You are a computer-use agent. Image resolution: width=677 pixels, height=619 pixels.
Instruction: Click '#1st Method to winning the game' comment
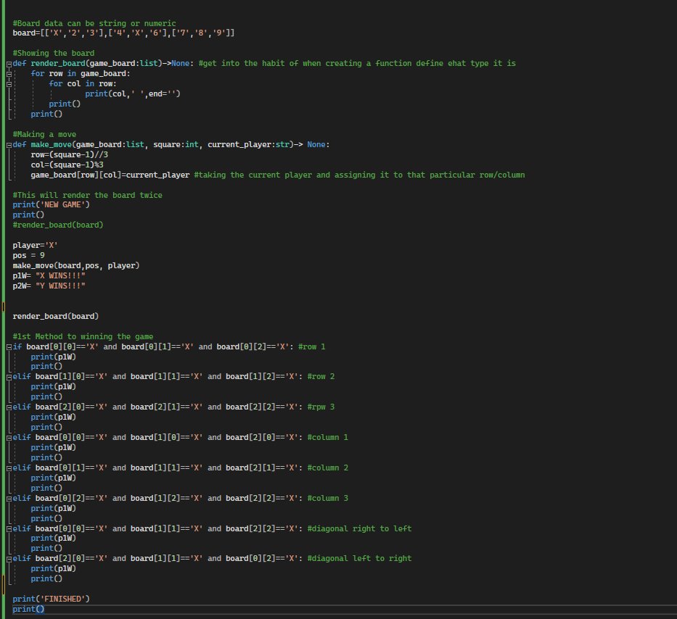pyautogui.click(x=83, y=336)
